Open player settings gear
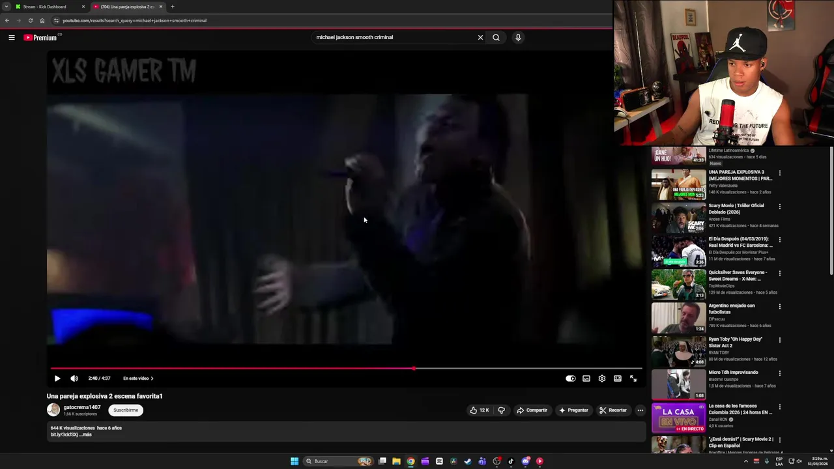The image size is (834, 469). (x=602, y=378)
